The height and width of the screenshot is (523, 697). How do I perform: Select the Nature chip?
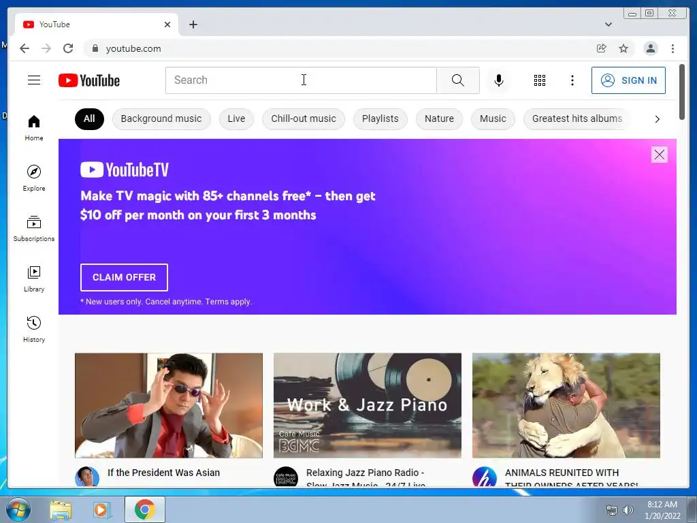[x=439, y=118]
